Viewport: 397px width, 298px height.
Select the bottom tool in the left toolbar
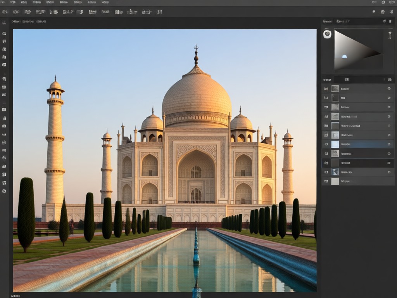(x=4, y=191)
